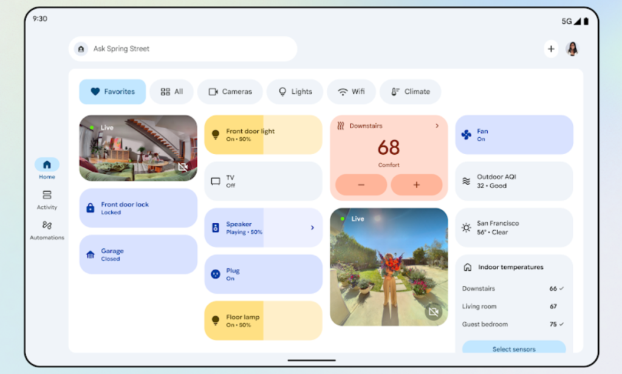Click the Home icon in sidebar
The image size is (622, 374).
click(x=47, y=165)
